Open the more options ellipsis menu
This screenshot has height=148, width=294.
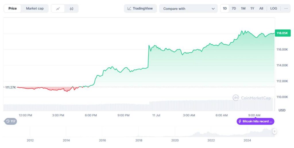click(x=286, y=8)
